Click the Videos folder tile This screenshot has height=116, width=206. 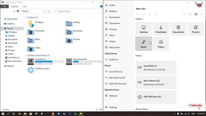click(x=161, y=44)
